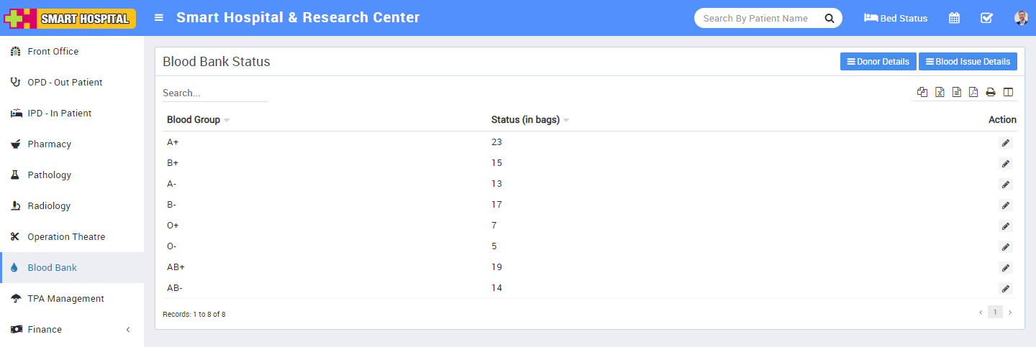Toggle sidebar with the hamburger menu
The height and width of the screenshot is (347, 1036).
159,18
